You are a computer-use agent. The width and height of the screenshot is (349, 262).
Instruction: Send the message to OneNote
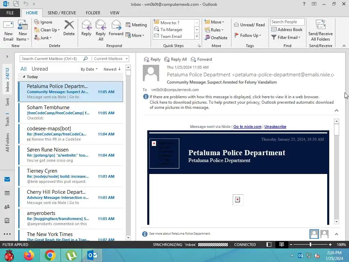pos(216,38)
